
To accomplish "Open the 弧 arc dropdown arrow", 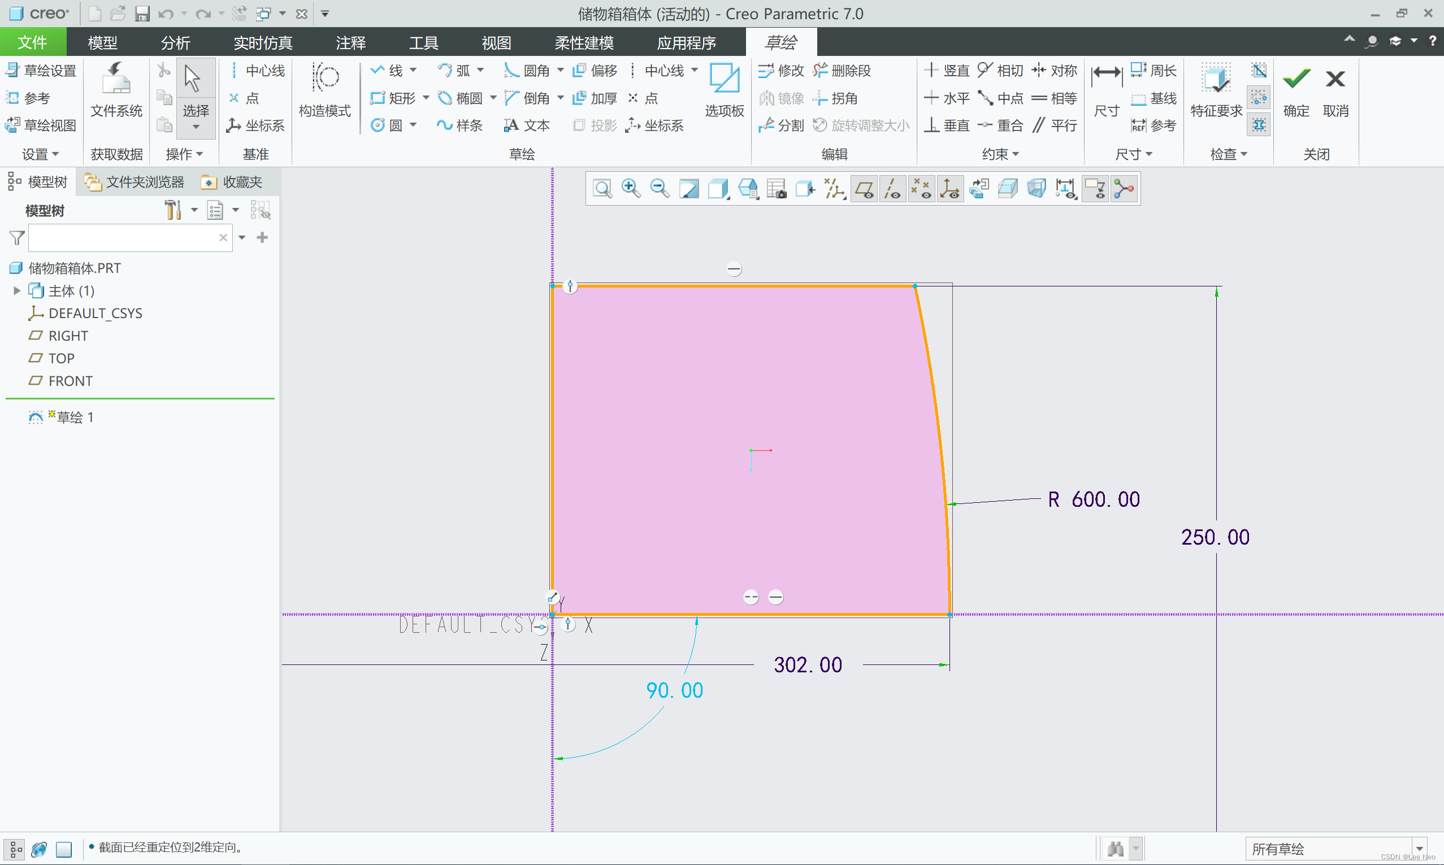I will click(x=480, y=71).
